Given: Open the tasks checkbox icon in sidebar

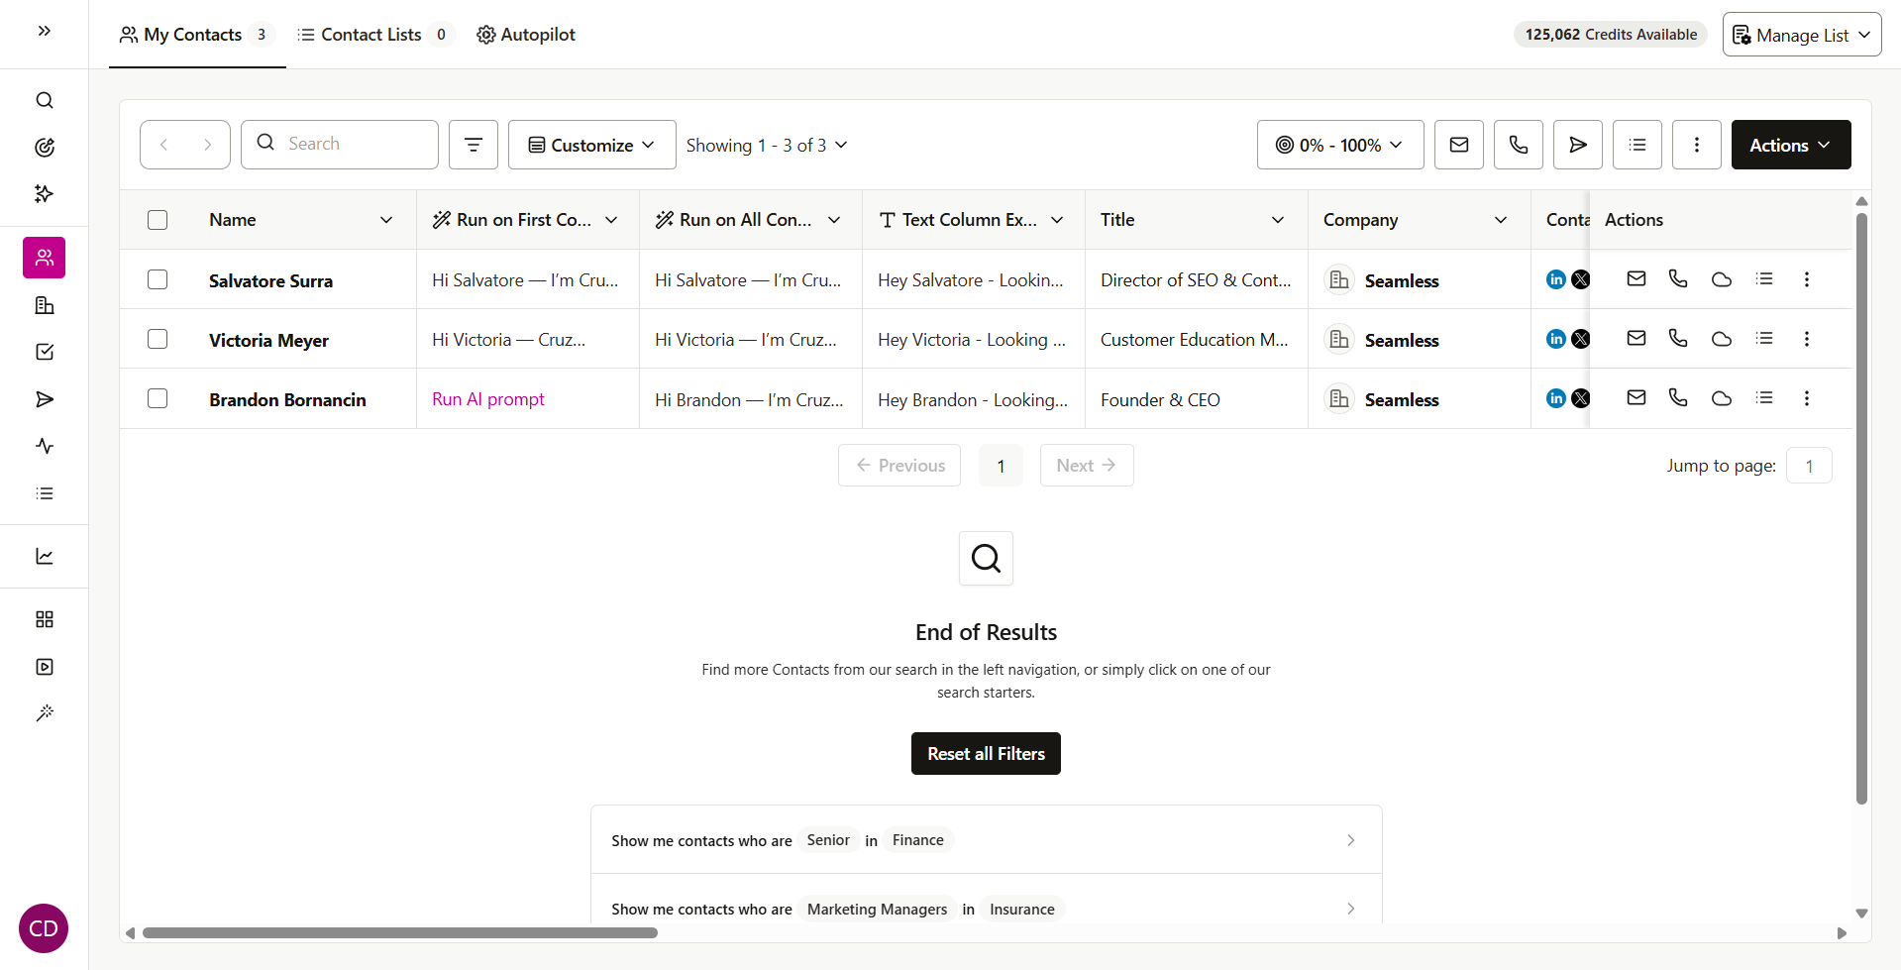Looking at the screenshot, I should click(x=45, y=352).
